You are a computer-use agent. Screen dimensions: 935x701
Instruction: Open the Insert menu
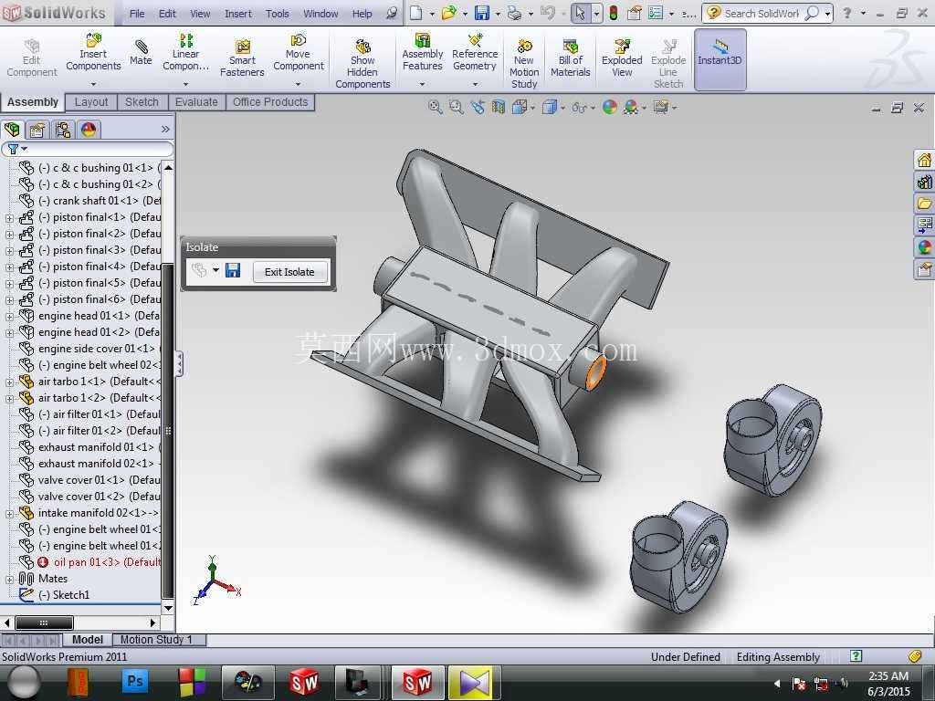pos(238,14)
